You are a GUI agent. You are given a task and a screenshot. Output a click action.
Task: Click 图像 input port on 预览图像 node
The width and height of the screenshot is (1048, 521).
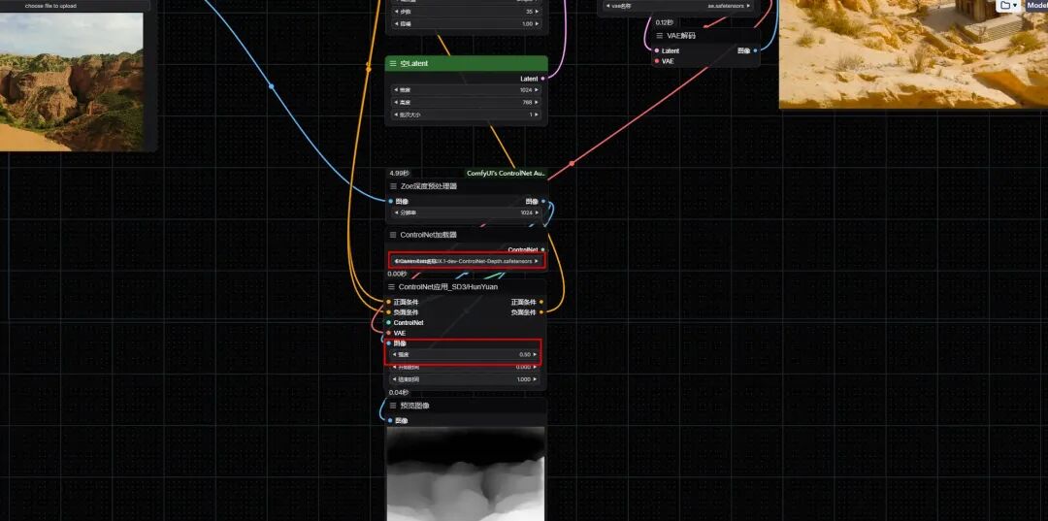390,421
